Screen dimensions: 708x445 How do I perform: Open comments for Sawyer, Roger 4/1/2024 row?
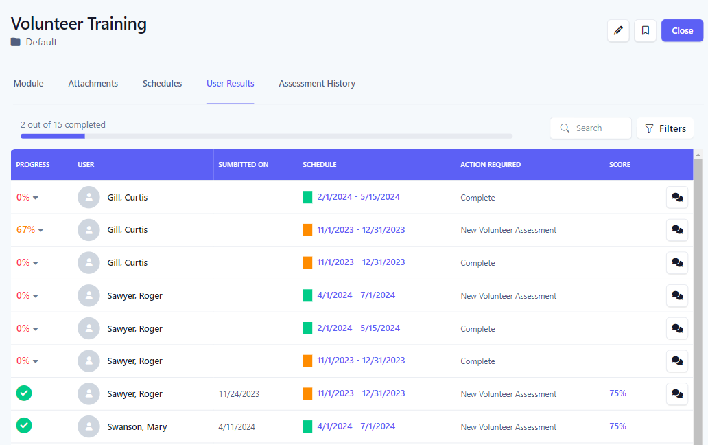[x=677, y=295]
